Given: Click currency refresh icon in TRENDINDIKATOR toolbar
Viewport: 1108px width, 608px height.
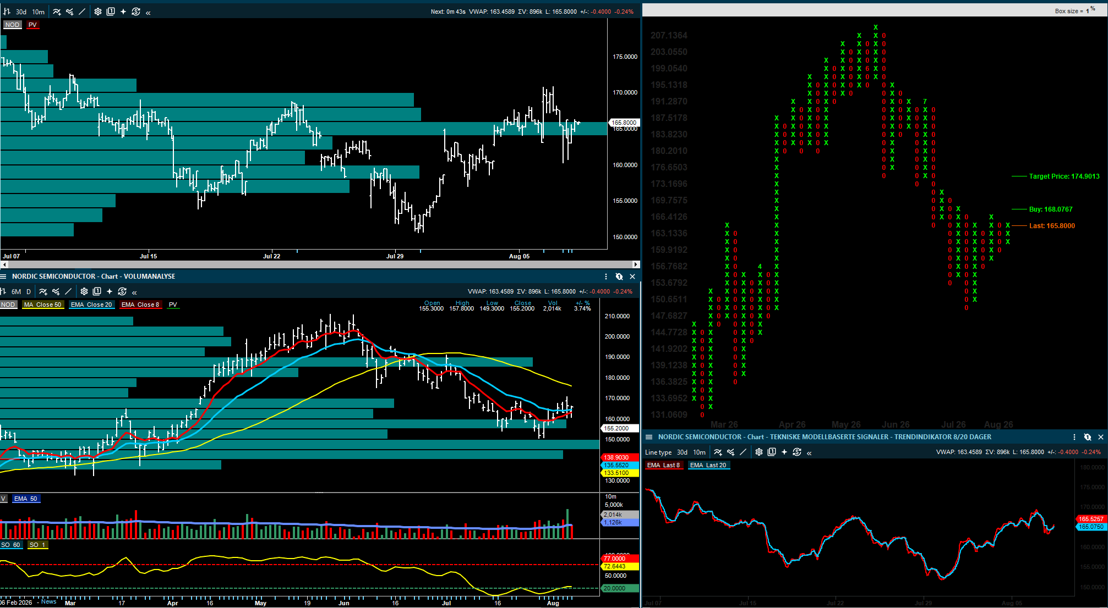Looking at the screenshot, I should coord(797,452).
